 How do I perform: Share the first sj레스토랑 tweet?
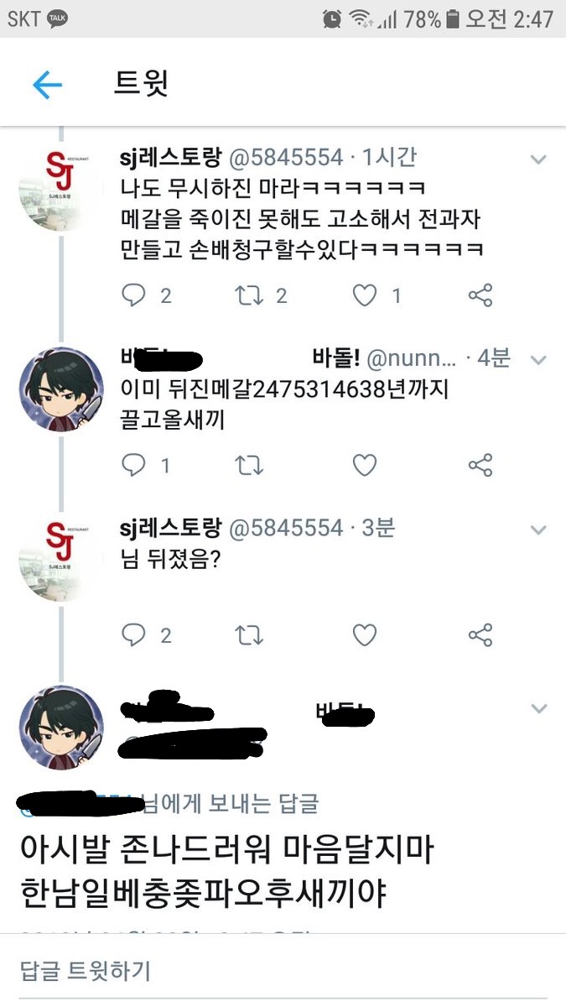[480, 295]
